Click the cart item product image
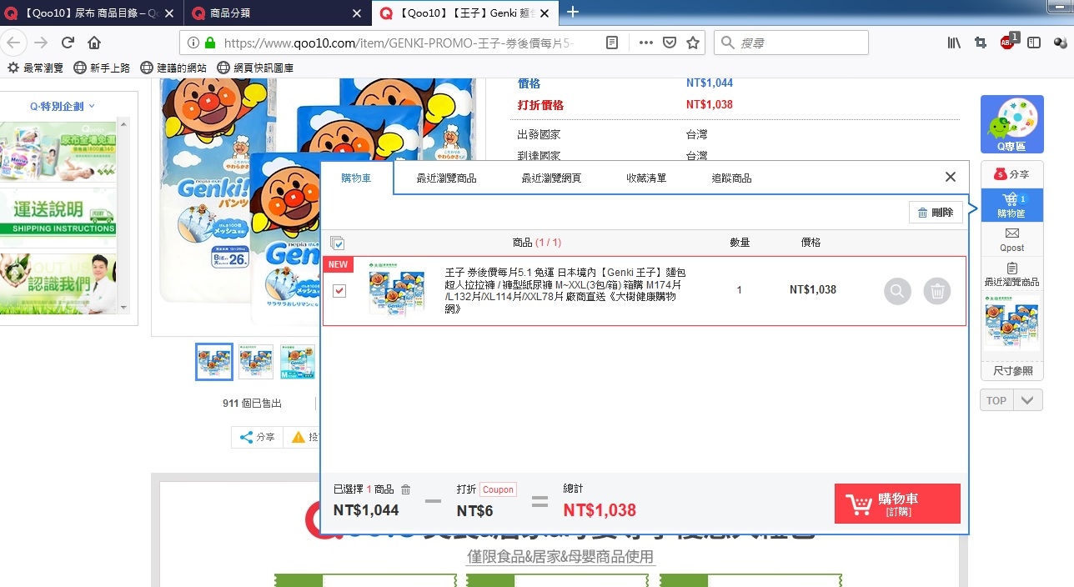 point(397,290)
